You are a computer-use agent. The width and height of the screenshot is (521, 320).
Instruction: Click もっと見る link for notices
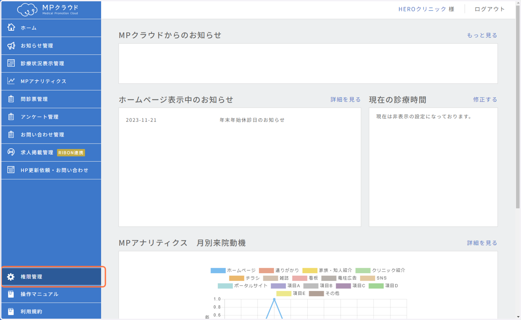482,35
